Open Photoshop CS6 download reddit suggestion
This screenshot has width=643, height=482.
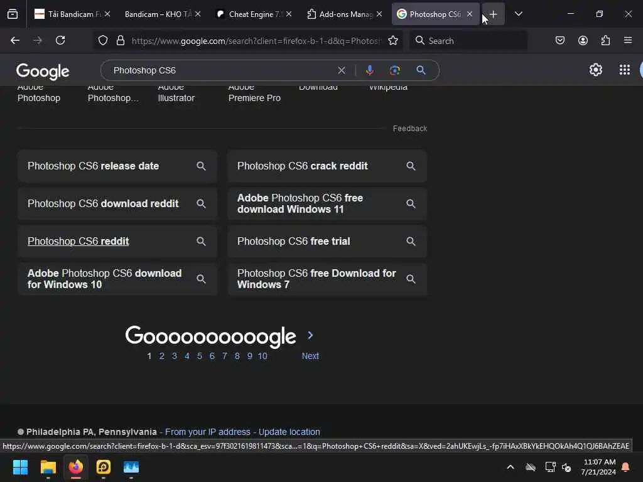117,204
